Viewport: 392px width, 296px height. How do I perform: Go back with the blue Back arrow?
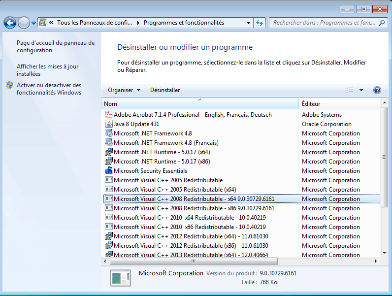[x=10, y=23]
